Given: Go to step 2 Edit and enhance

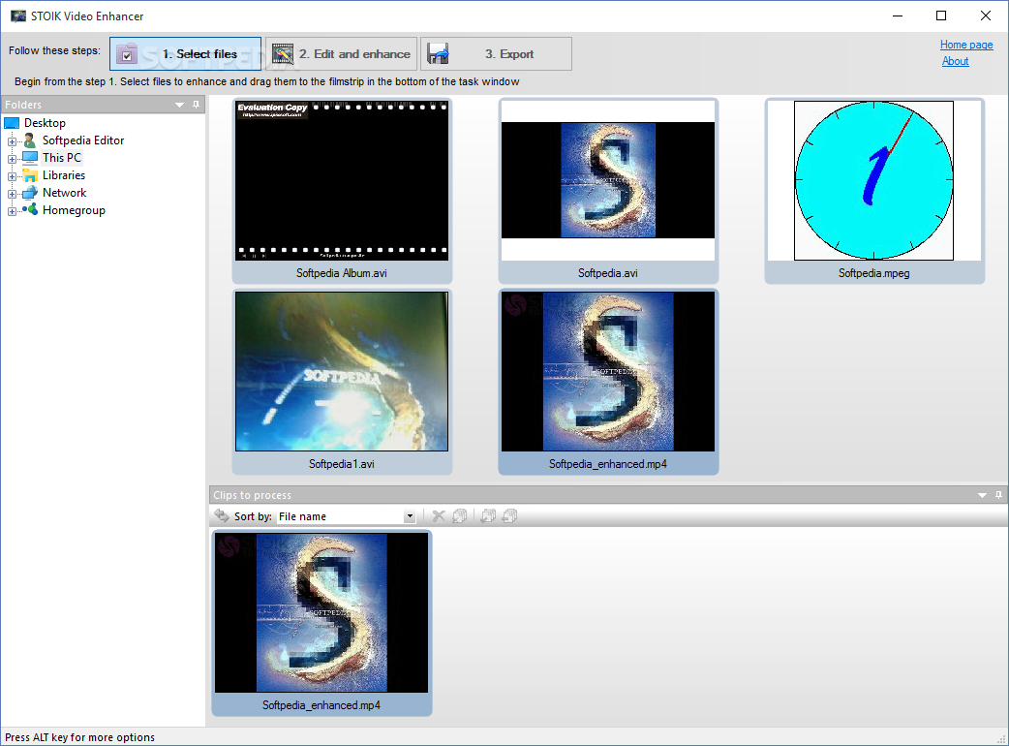Looking at the screenshot, I should coord(341,54).
